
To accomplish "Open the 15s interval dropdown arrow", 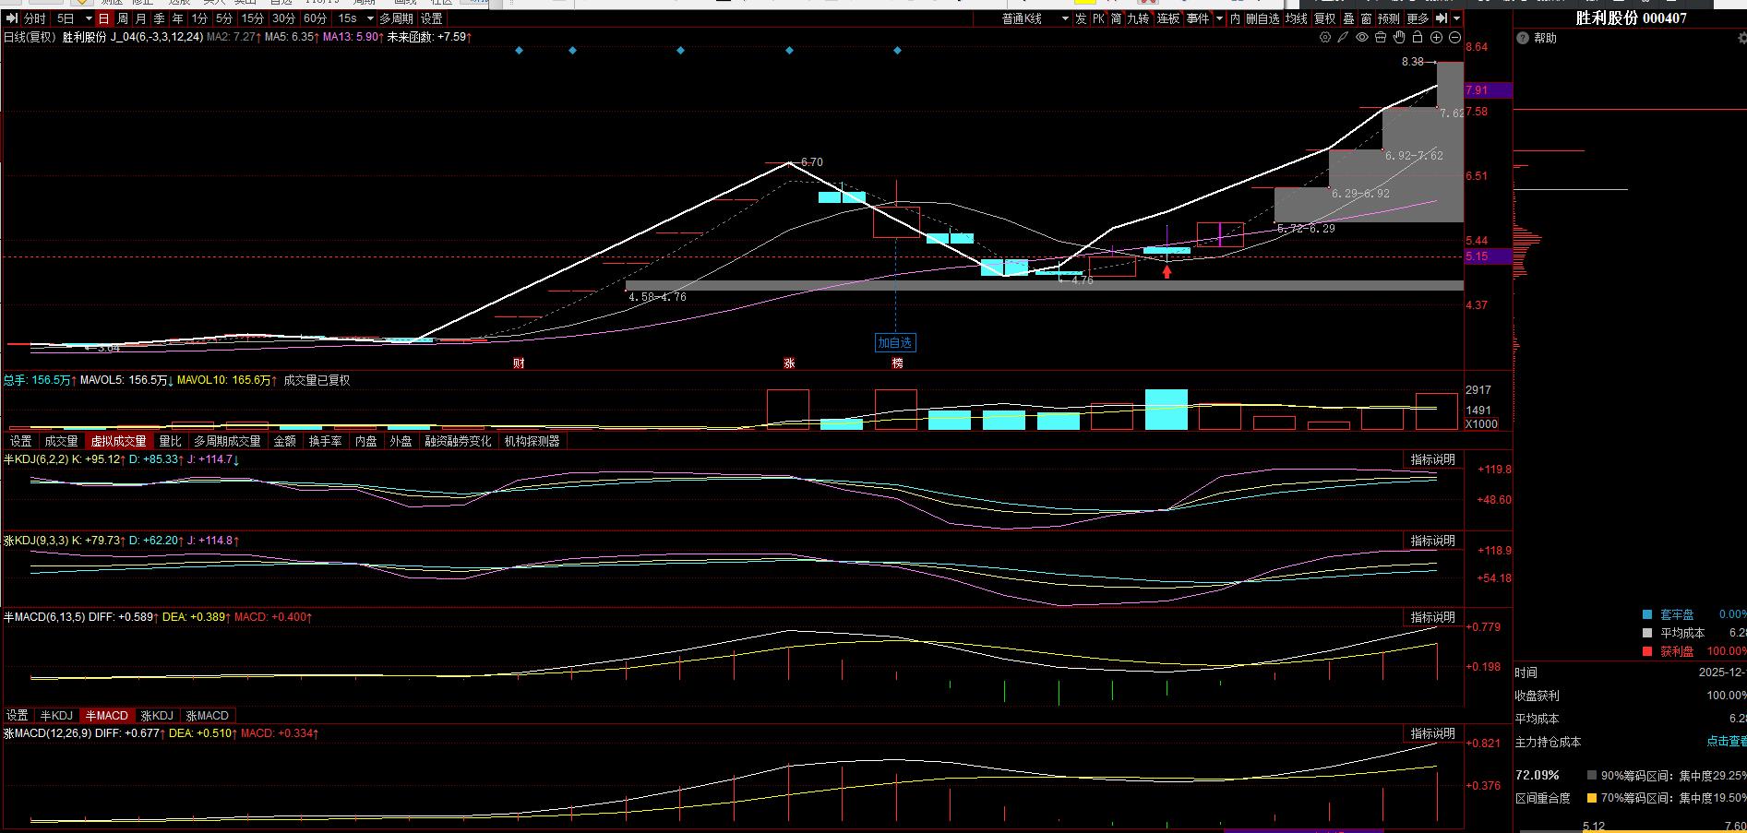I will click(x=370, y=18).
